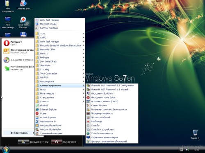Open Службы и устройства entry
The height and width of the screenshot is (153, 205).
click(112, 129)
